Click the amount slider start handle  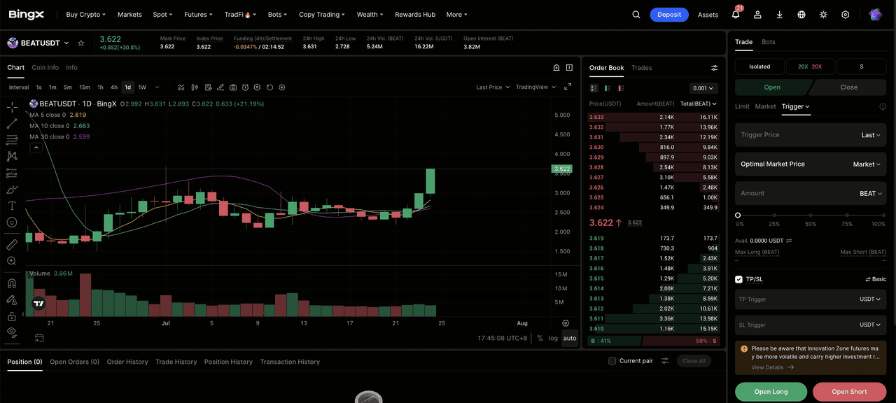point(738,215)
